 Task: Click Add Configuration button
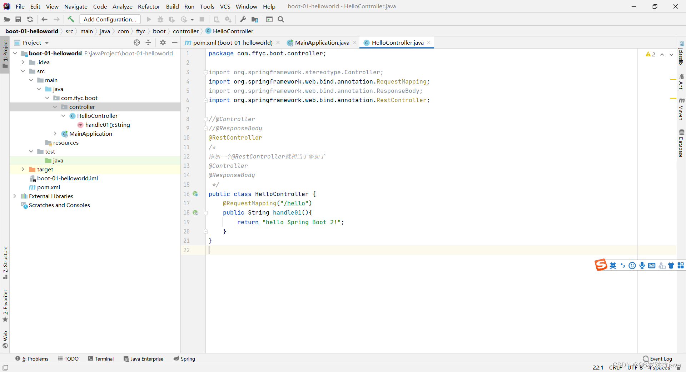(110, 19)
